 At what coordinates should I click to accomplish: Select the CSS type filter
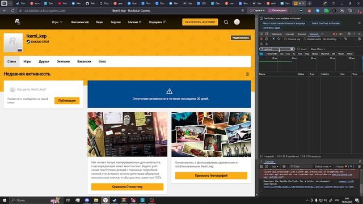pyautogui.click(x=288, y=54)
